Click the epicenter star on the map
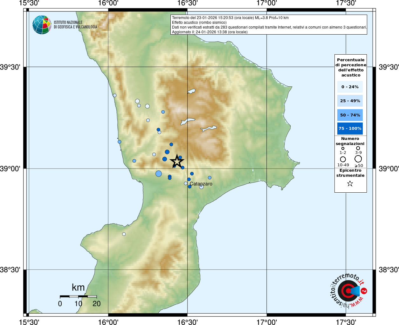The width and height of the screenshot is (399, 325). pos(177,161)
